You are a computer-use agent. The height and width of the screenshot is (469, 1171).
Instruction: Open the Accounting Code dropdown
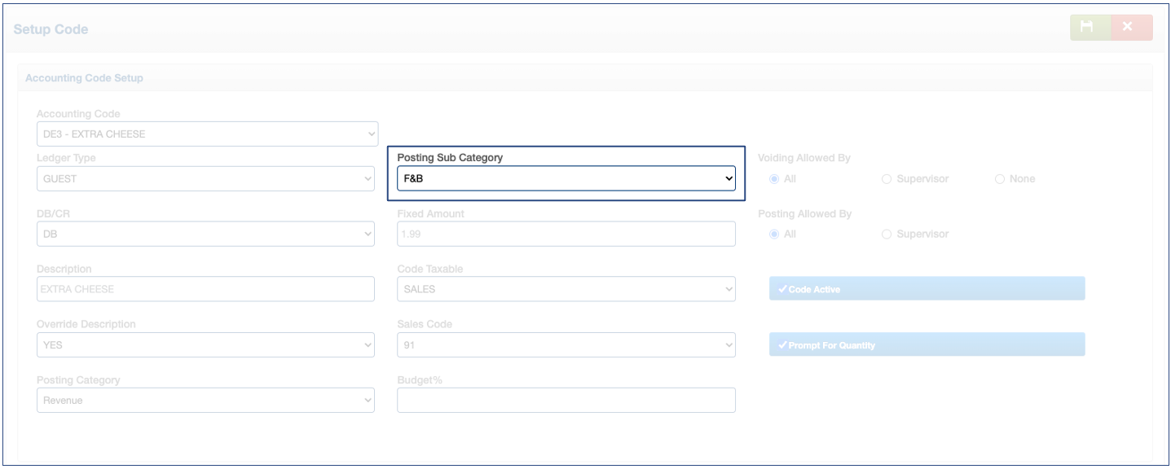click(x=207, y=134)
